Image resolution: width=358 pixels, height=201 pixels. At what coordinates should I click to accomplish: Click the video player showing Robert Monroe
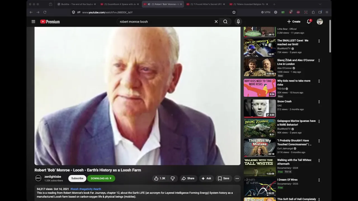137,96
